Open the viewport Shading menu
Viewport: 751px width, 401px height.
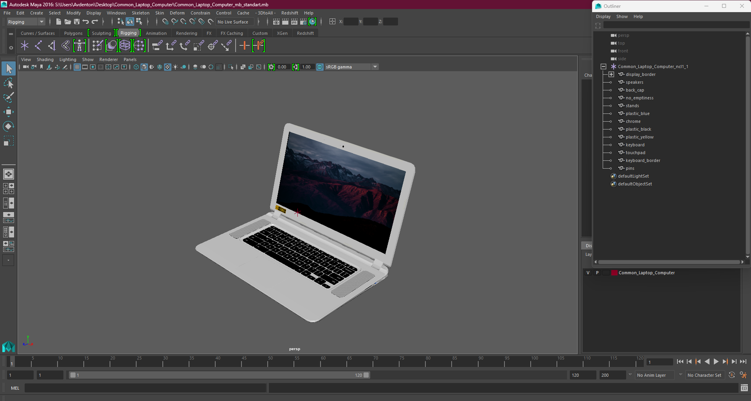coord(45,60)
